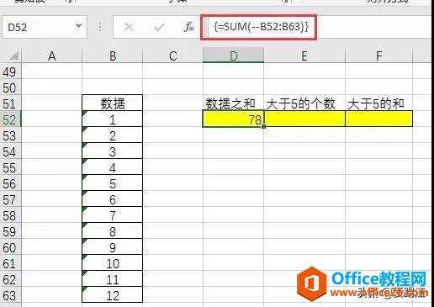Click the cell containing value 12
The height and width of the screenshot is (307, 434).
[113, 295]
